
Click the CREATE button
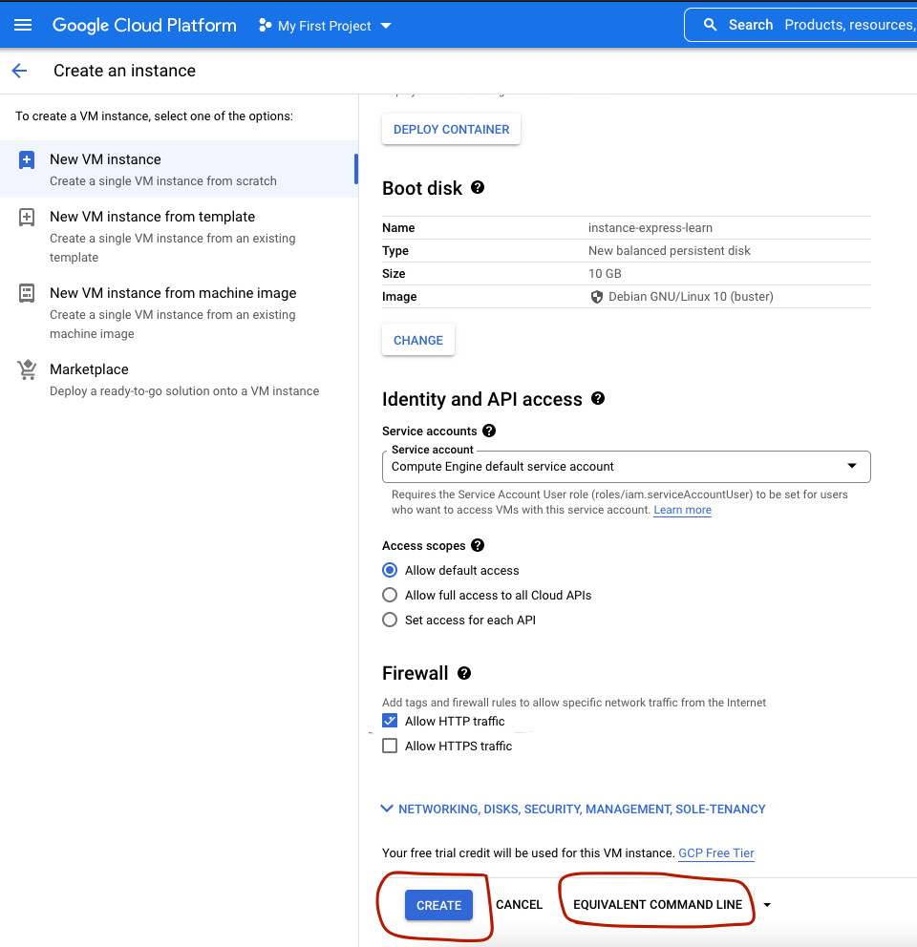[x=438, y=905]
